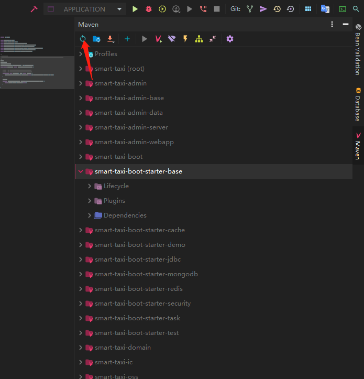This screenshot has width=364, height=379.
Task: Start debugging with the red bug icon
Action: point(149,9)
